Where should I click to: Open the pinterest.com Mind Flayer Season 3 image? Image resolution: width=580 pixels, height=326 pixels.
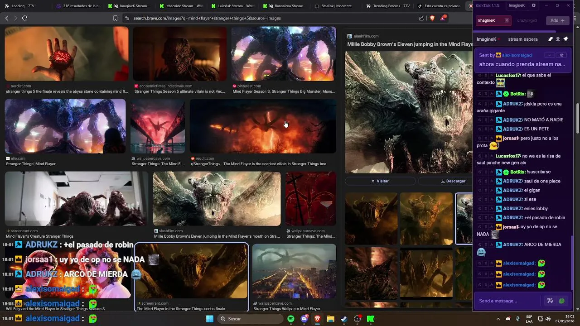point(284,54)
